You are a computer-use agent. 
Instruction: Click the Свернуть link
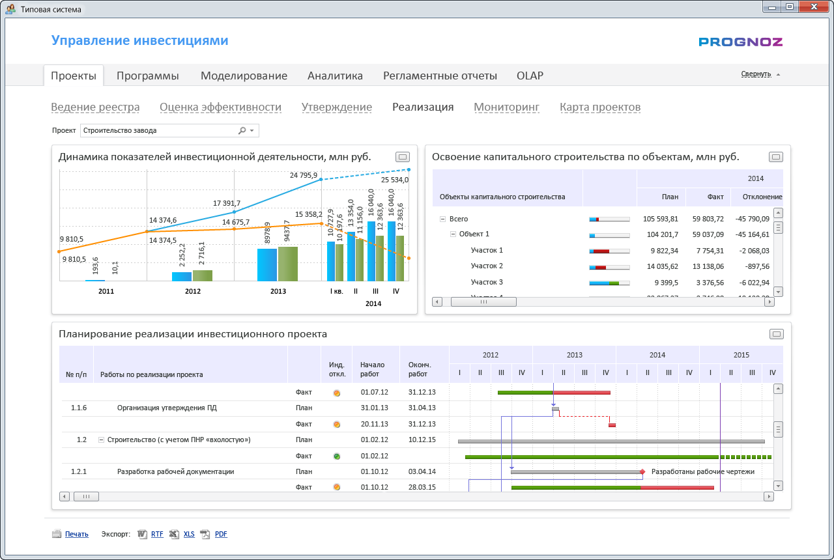pos(756,74)
